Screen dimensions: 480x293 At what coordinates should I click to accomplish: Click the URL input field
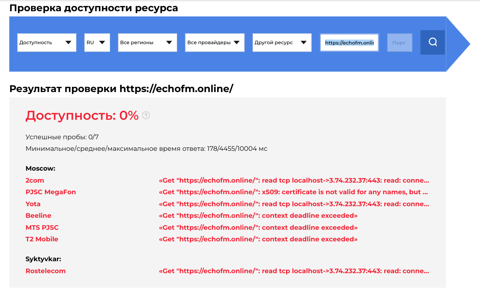click(x=349, y=43)
